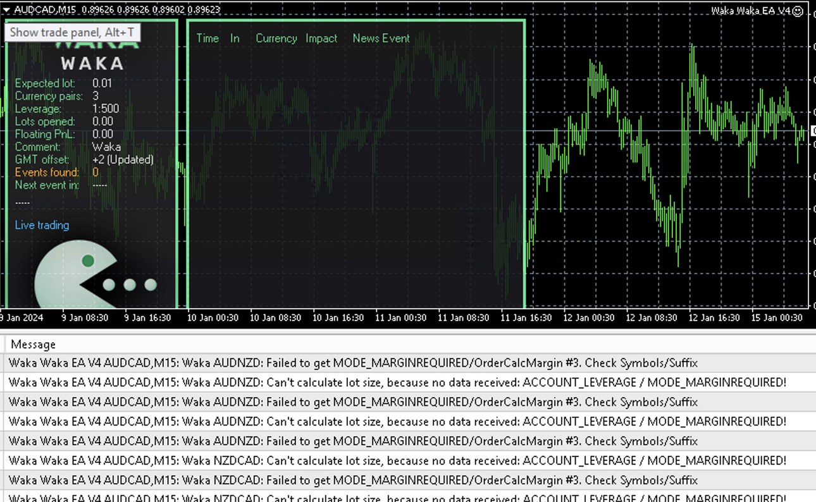Click the Floating PnL label
The width and height of the screenshot is (816, 502).
click(x=45, y=134)
